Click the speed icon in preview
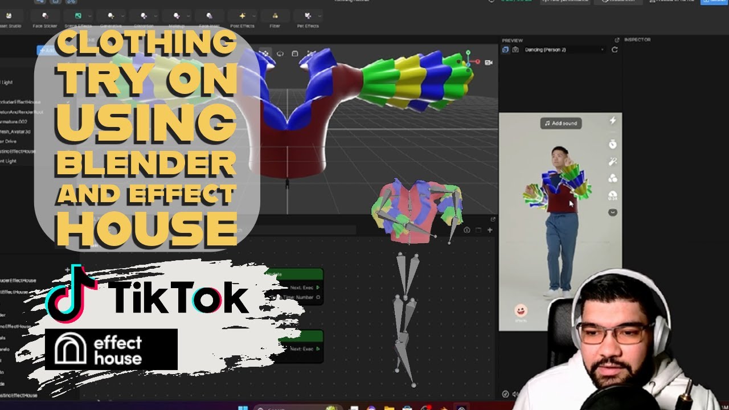Screen dimensions: 729x410 point(613,196)
